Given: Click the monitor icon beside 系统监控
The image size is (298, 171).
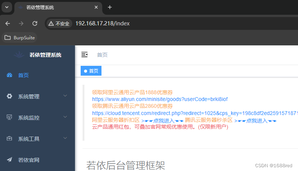Looking at the screenshot, I should tap(9, 117).
